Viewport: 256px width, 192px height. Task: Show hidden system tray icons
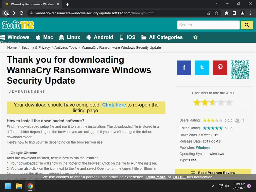[213, 186]
